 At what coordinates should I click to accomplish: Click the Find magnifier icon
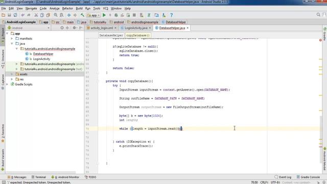coord(56,15)
